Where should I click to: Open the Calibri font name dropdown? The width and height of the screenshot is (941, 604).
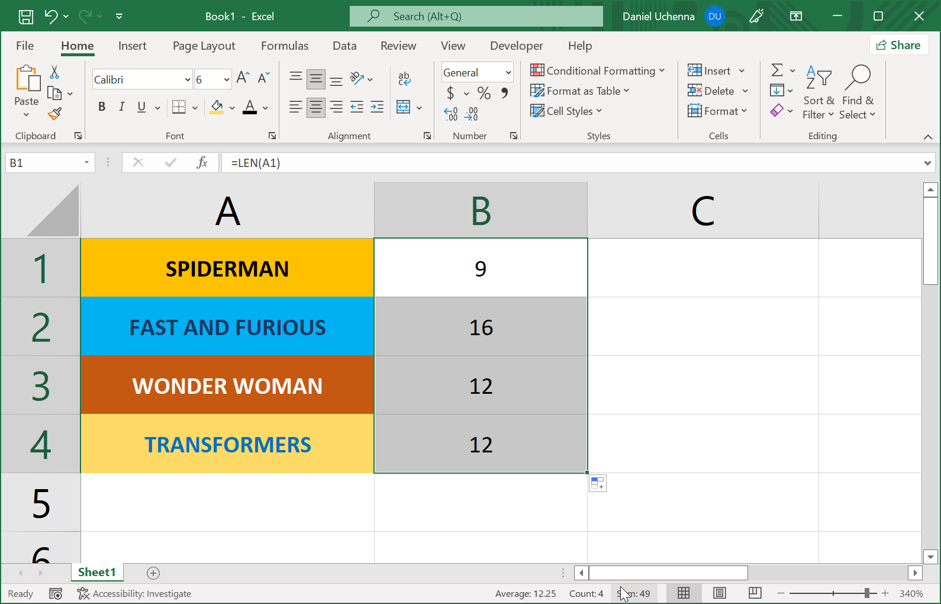coord(188,79)
